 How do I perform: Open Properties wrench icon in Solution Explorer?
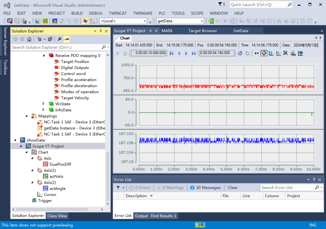coord(60,39)
